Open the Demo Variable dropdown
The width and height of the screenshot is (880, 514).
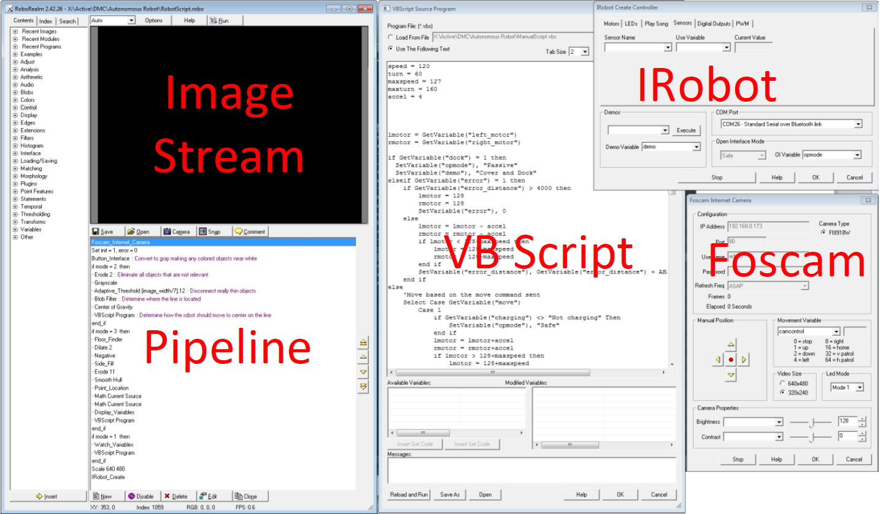click(696, 147)
